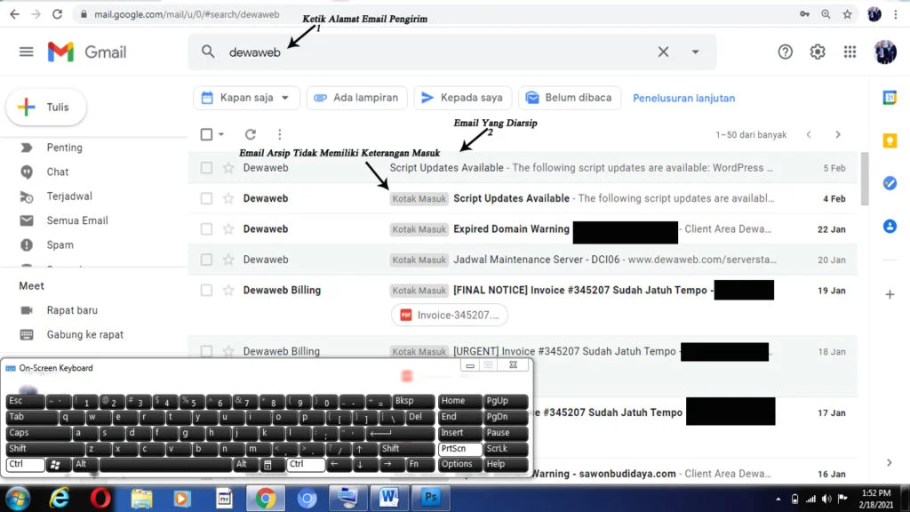Show search options dropdown arrow
This screenshot has height=512, width=910.
coord(695,52)
